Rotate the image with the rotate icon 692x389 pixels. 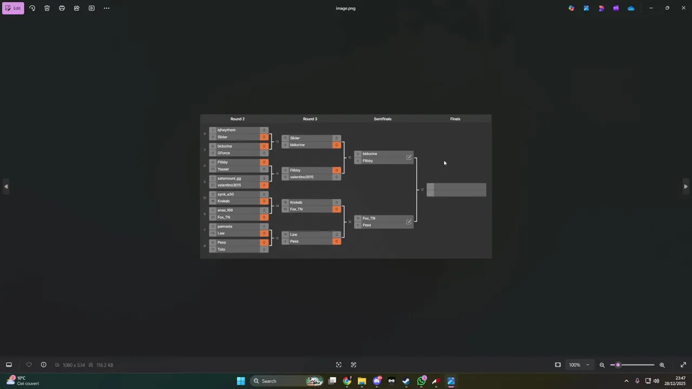32,8
